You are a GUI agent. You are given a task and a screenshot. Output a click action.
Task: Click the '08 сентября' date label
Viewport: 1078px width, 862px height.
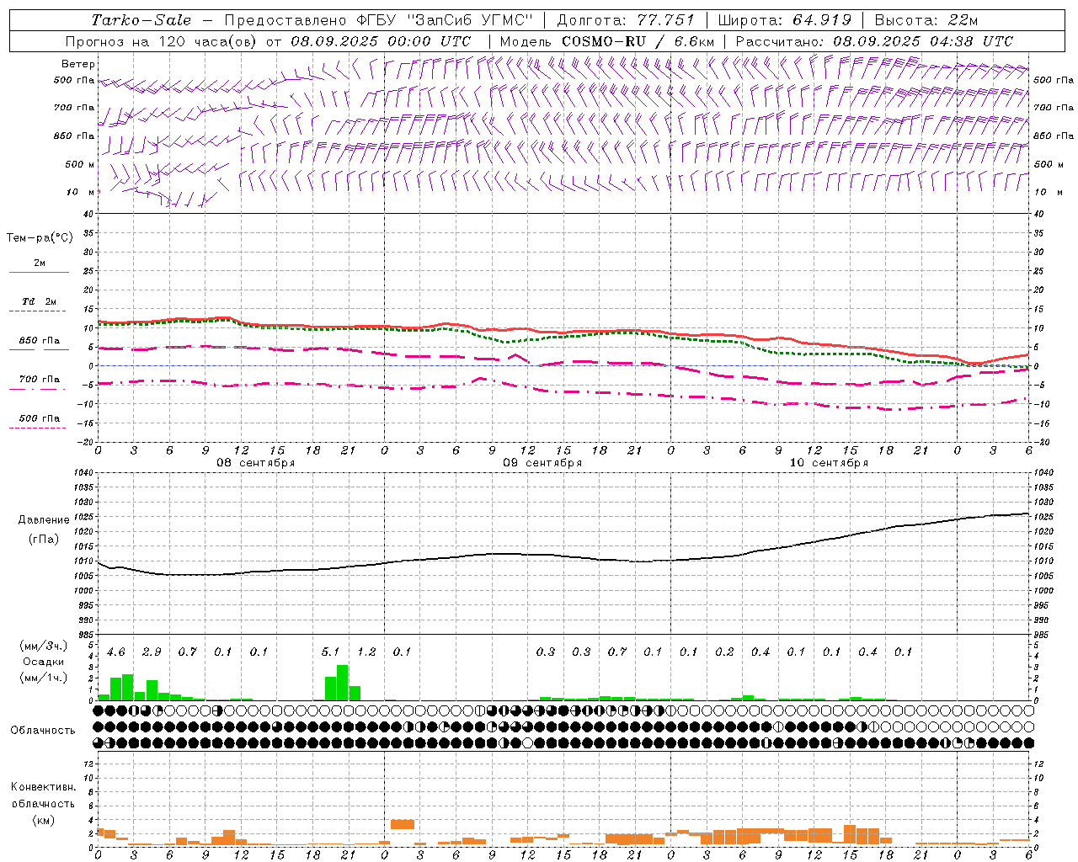[x=256, y=463]
